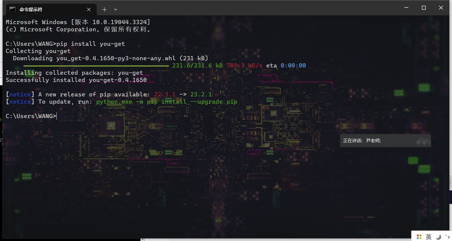Close the 命令提示符 tab

click(x=89, y=9)
